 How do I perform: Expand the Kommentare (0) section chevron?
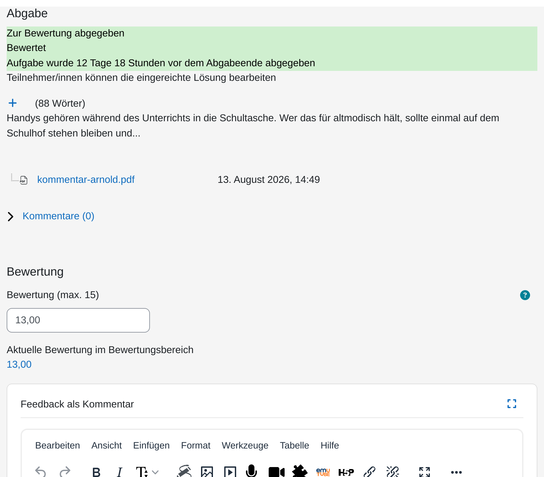pyautogui.click(x=11, y=217)
